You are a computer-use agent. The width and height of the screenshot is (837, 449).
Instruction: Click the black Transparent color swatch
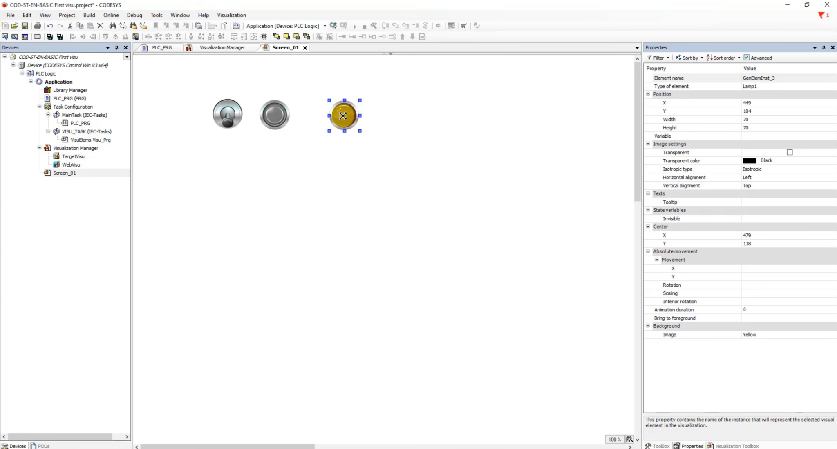click(x=749, y=160)
